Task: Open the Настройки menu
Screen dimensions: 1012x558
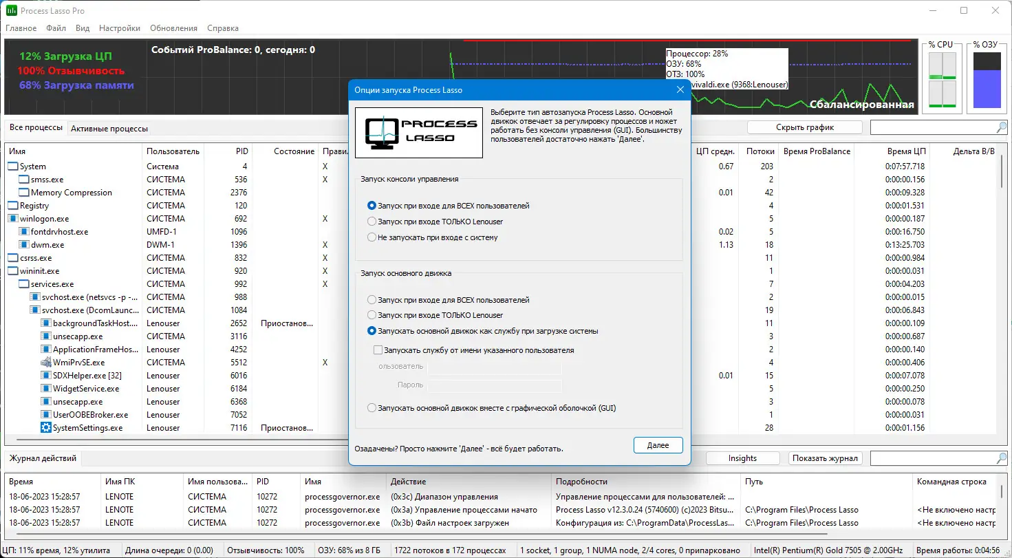Action: (x=120, y=28)
